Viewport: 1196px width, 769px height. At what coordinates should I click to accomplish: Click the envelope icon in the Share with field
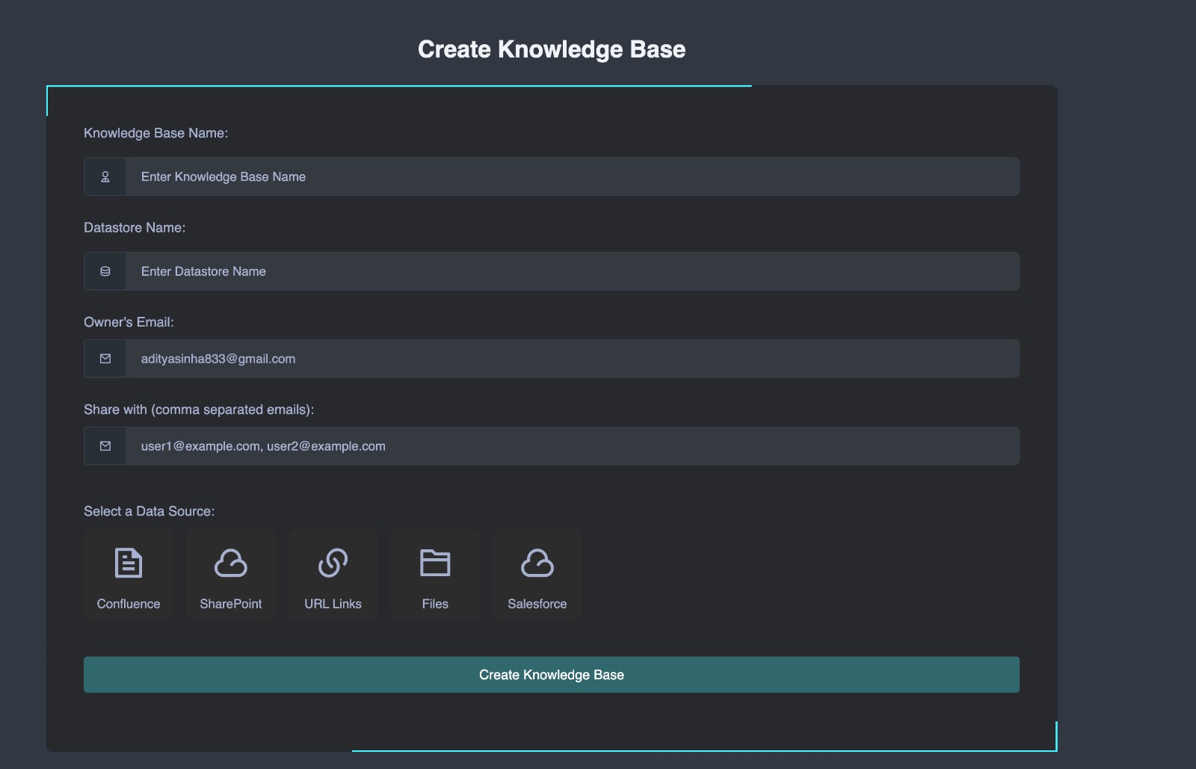point(105,445)
